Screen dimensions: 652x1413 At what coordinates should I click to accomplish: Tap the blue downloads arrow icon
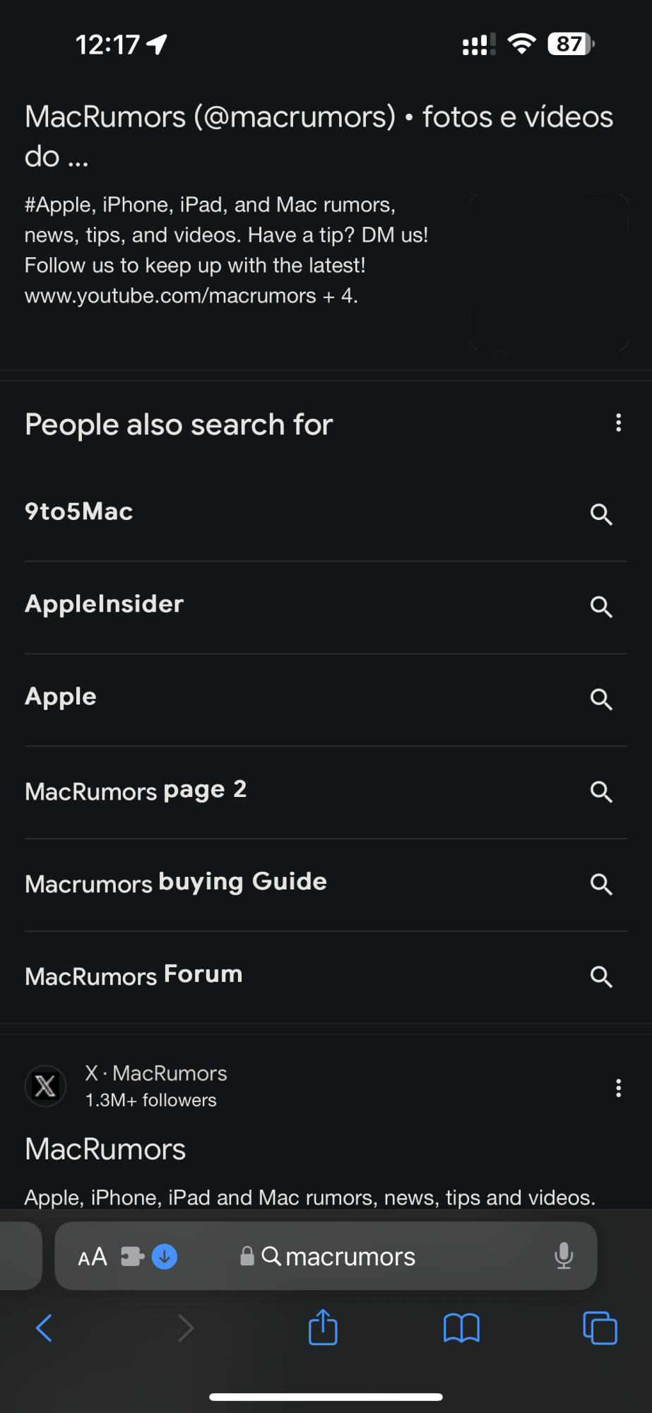pyautogui.click(x=165, y=1256)
